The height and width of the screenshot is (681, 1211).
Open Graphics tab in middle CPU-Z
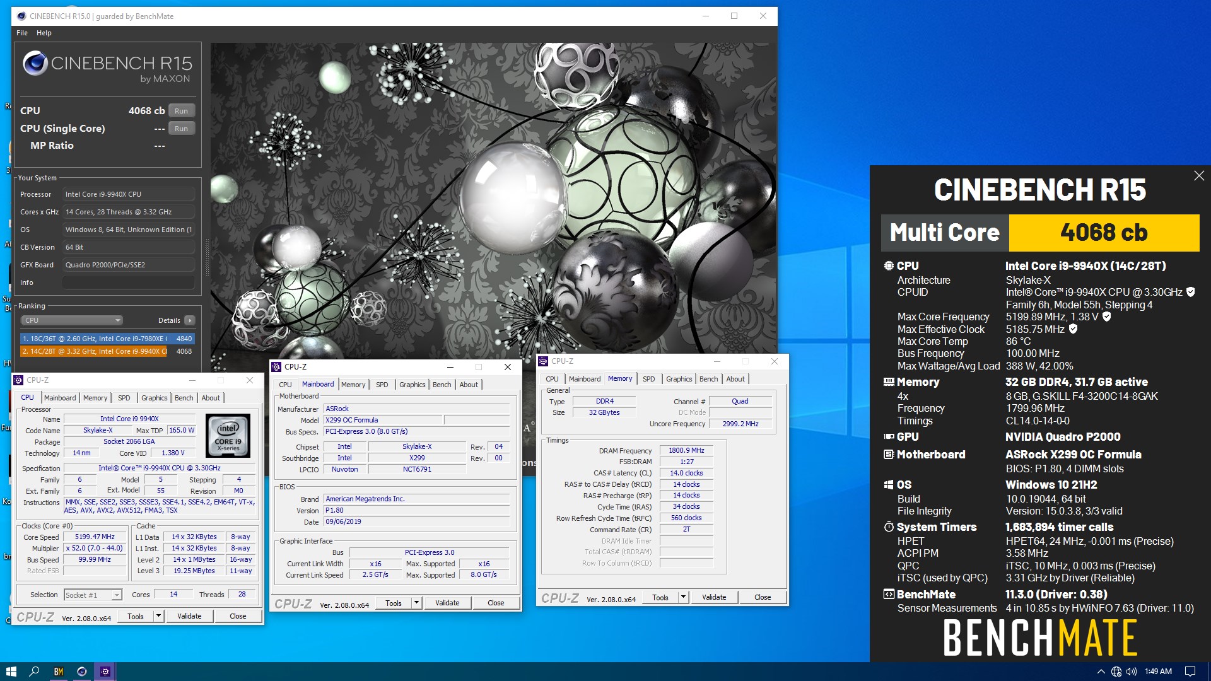(x=412, y=385)
